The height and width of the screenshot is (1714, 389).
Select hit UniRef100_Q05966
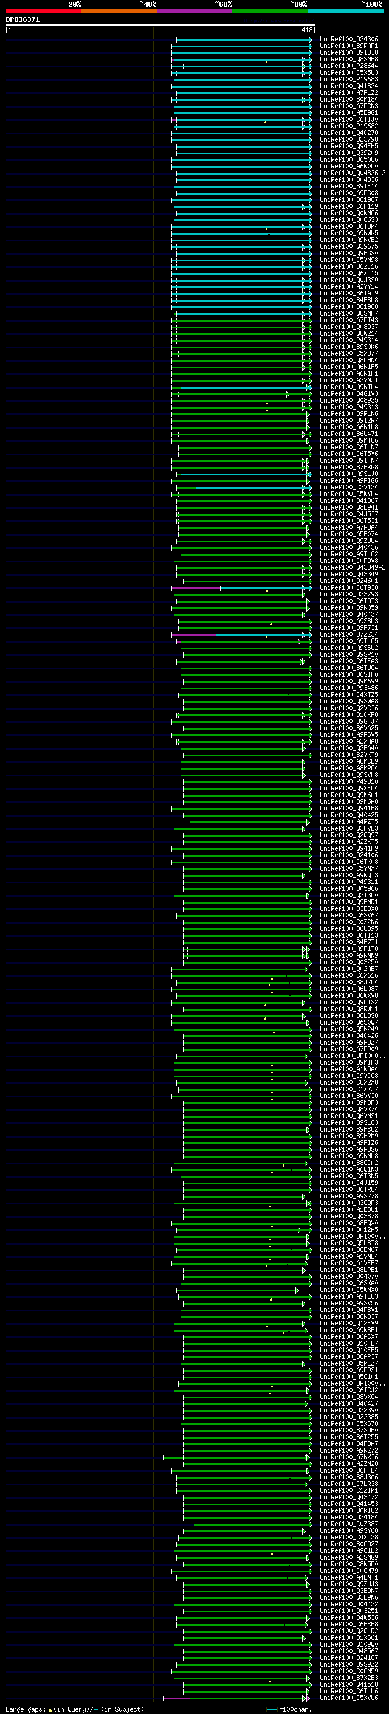[348, 889]
